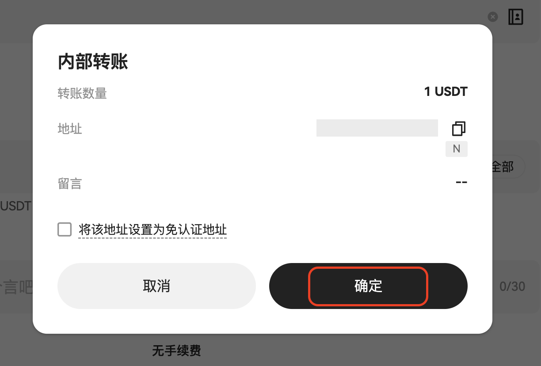Click the masked address field

pyautogui.click(x=377, y=128)
